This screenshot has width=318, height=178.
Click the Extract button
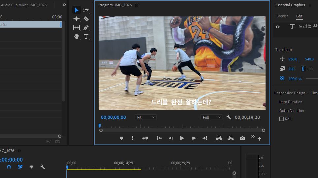pyautogui.click(x=231, y=138)
